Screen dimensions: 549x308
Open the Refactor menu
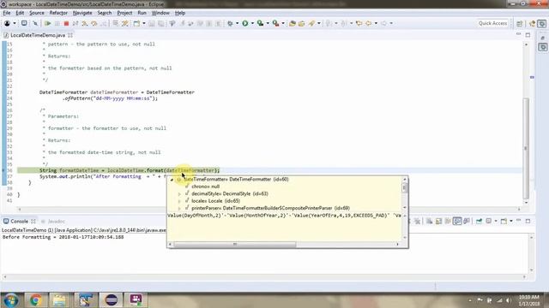(x=58, y=13)
